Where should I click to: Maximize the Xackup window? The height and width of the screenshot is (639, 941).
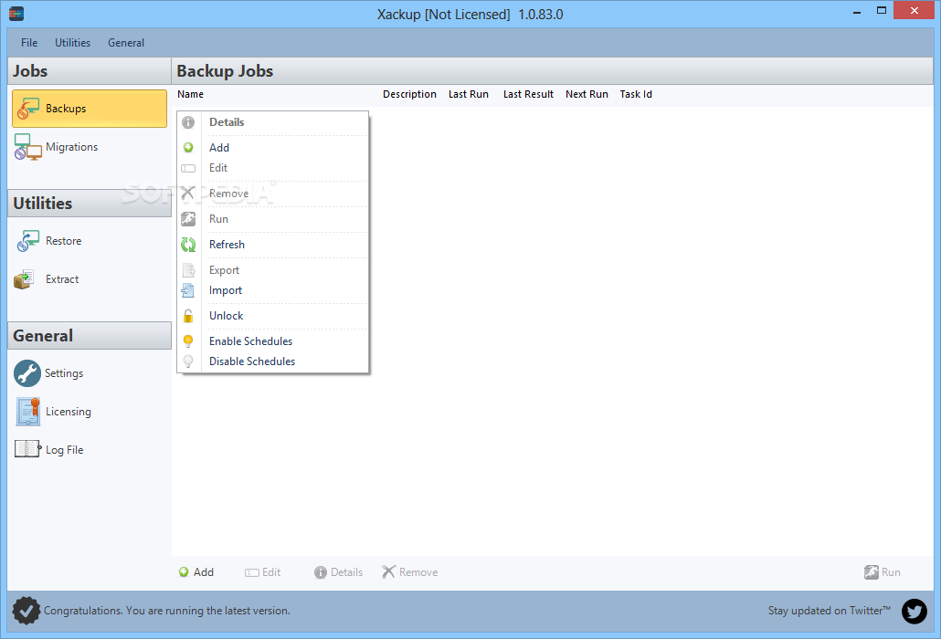[x=881, y=11]
